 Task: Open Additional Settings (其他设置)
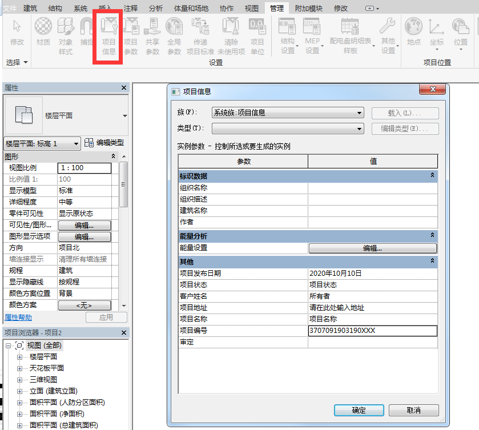click(388, 35)
